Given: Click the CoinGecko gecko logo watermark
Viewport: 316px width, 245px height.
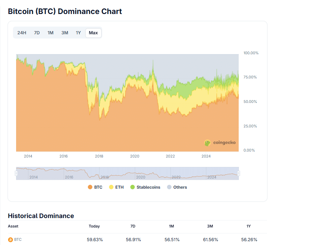Looking at the screenshot, I should pyautogui.click(x=208, y=143).
